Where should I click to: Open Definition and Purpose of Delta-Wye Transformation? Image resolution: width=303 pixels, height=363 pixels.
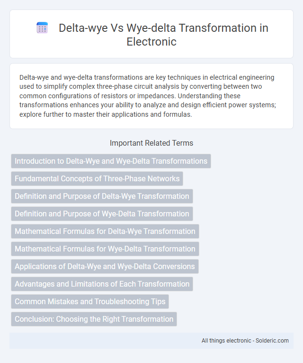click(x=102, y=196)
